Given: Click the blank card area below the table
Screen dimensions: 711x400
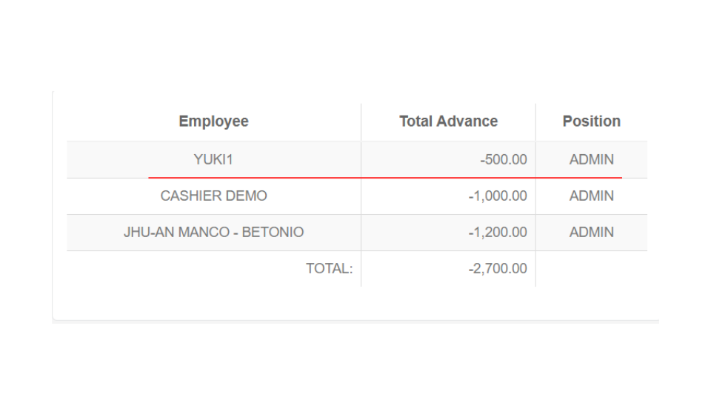Looking at the screenshot, I should click(355, 304).
